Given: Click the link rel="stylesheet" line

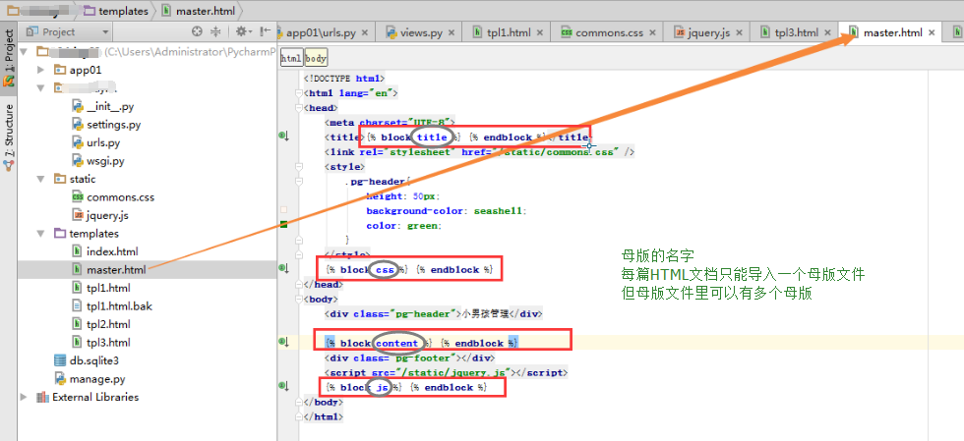Looking at the screenshot, I should pos(480,151).
